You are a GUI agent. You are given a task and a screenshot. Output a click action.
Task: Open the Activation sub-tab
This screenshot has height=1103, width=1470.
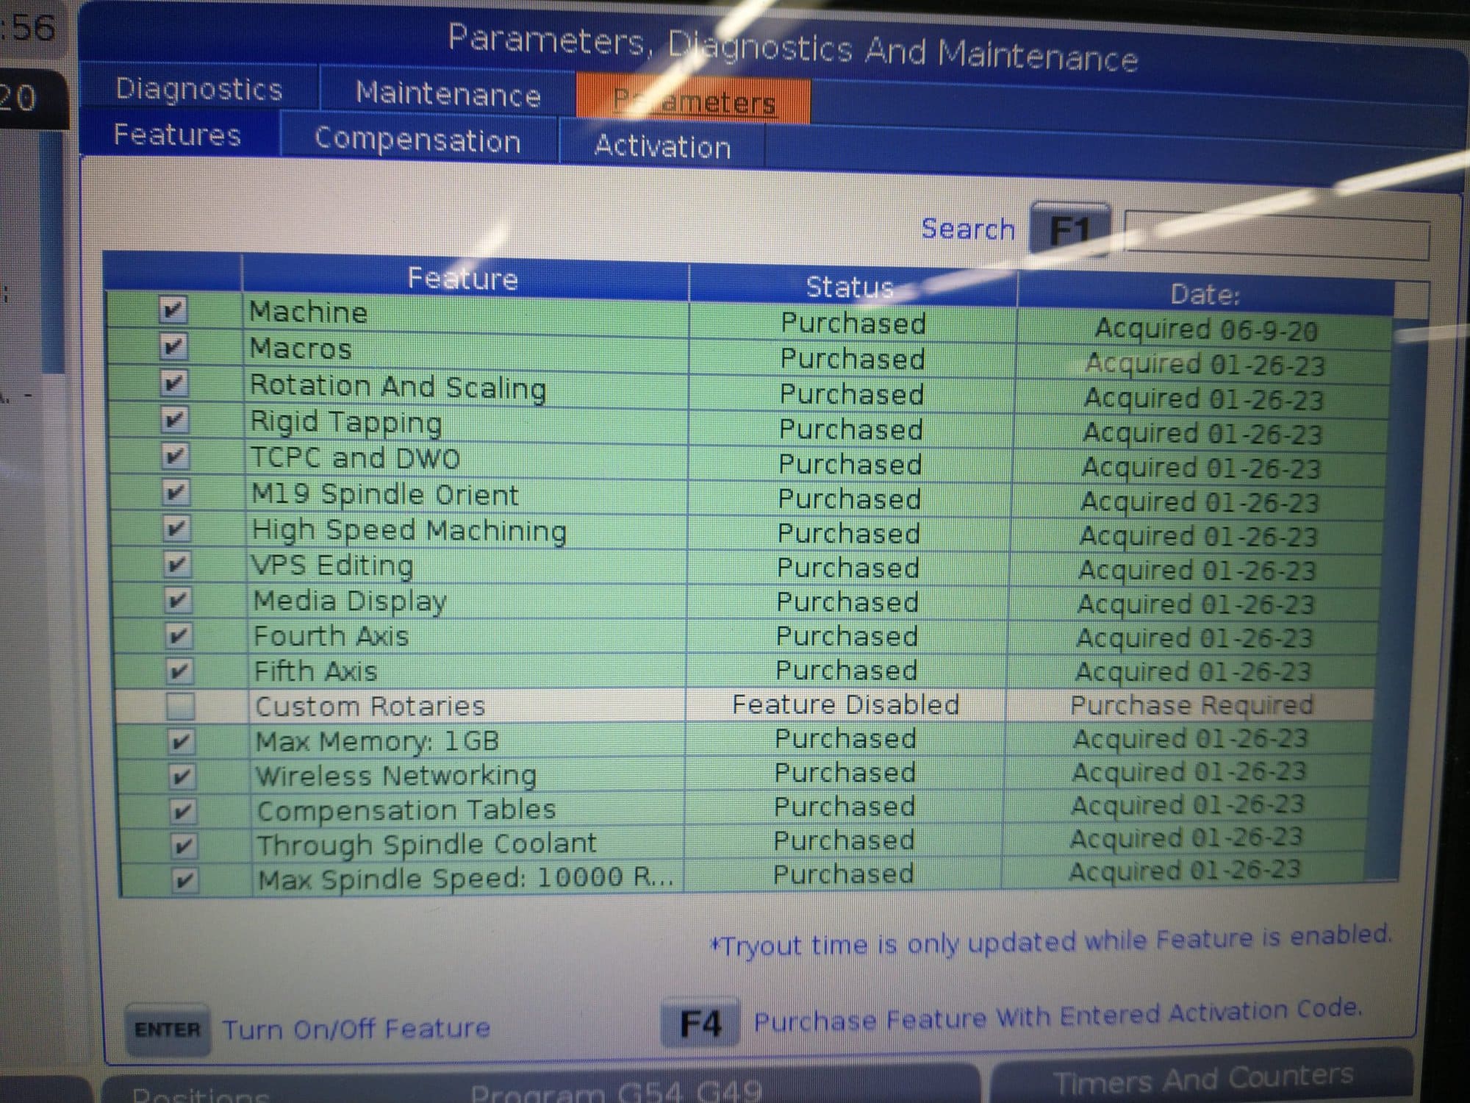662,146
